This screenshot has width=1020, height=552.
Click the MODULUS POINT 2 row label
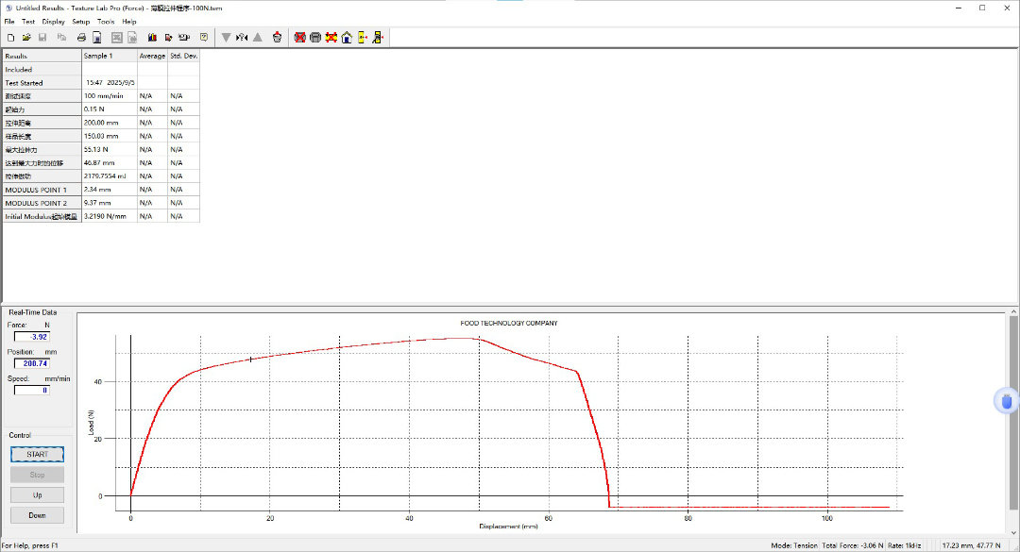point(42,203)
